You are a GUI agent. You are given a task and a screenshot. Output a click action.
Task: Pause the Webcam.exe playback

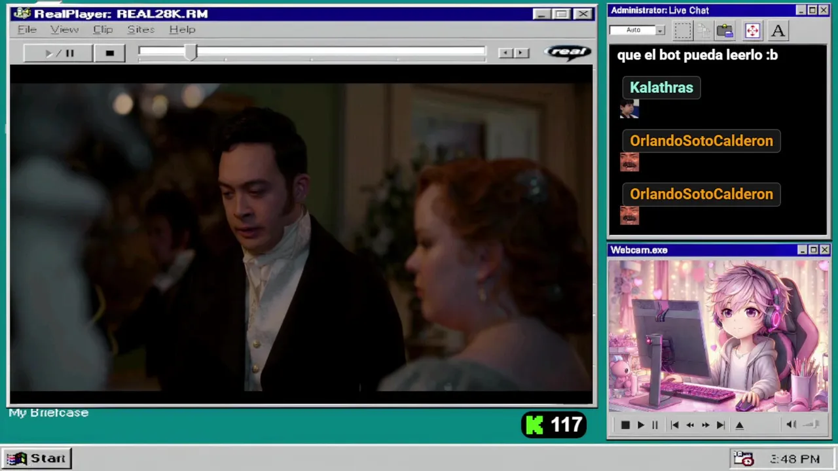[655, 425]
